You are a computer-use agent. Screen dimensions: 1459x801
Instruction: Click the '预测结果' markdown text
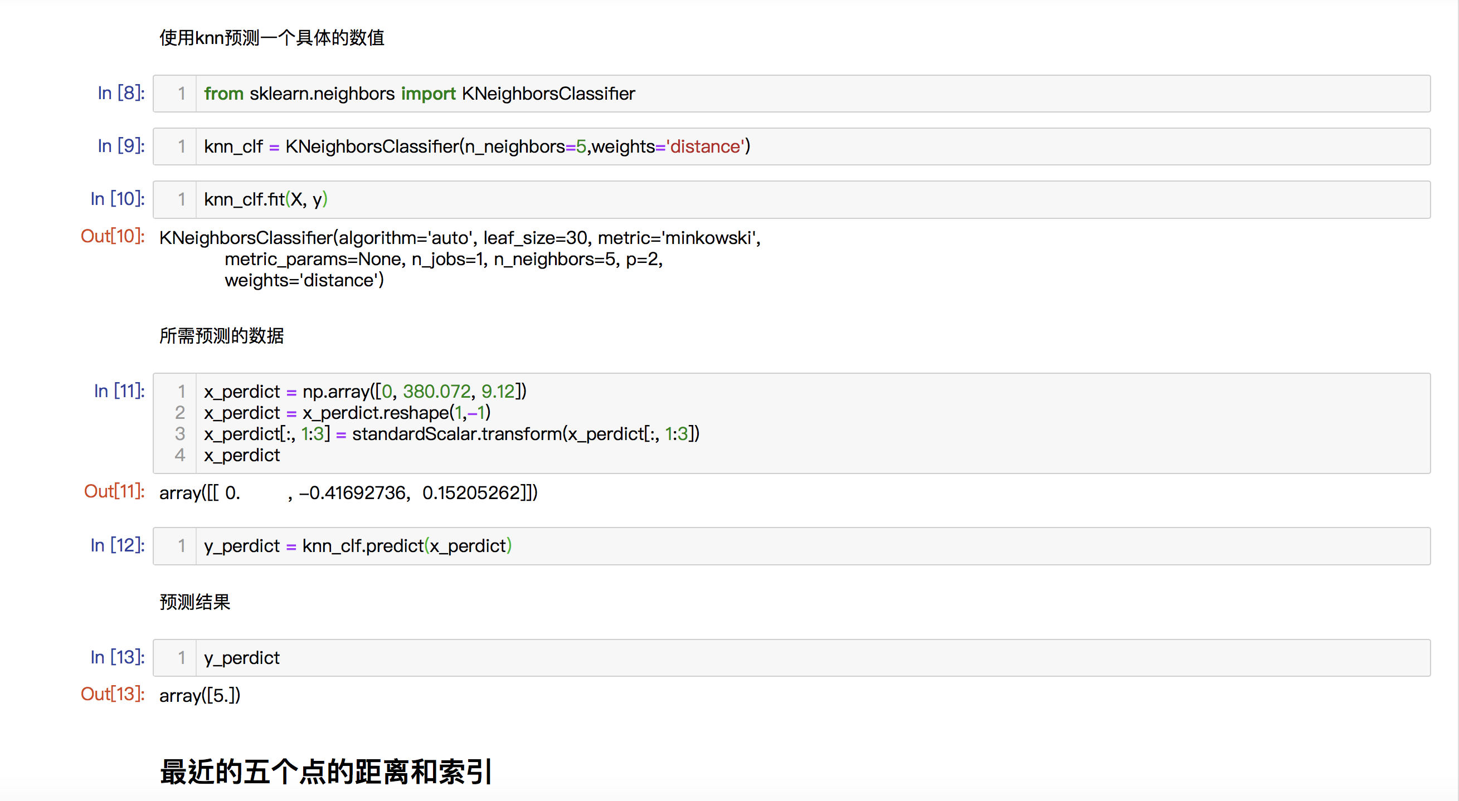click(x=195, y=602)
